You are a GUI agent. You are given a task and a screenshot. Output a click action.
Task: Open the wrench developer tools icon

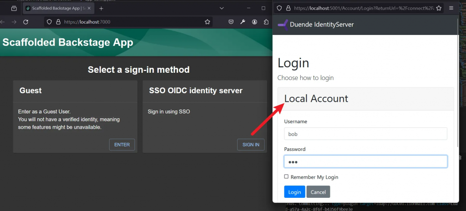click(x=243, y=22)
